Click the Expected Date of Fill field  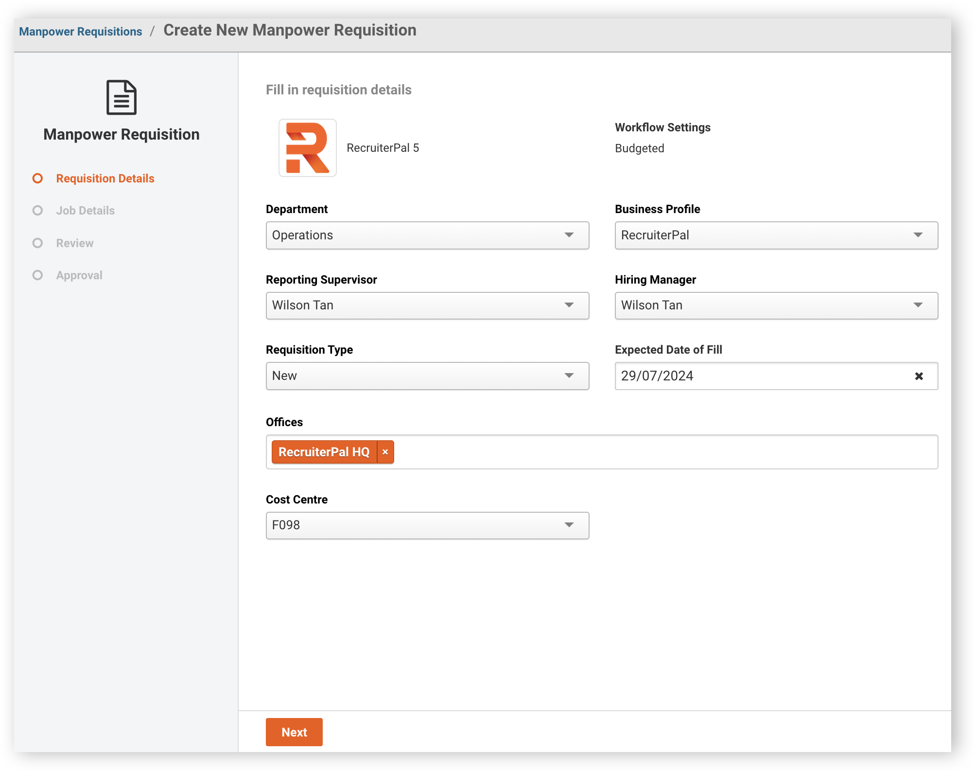[x=776, y=376]
